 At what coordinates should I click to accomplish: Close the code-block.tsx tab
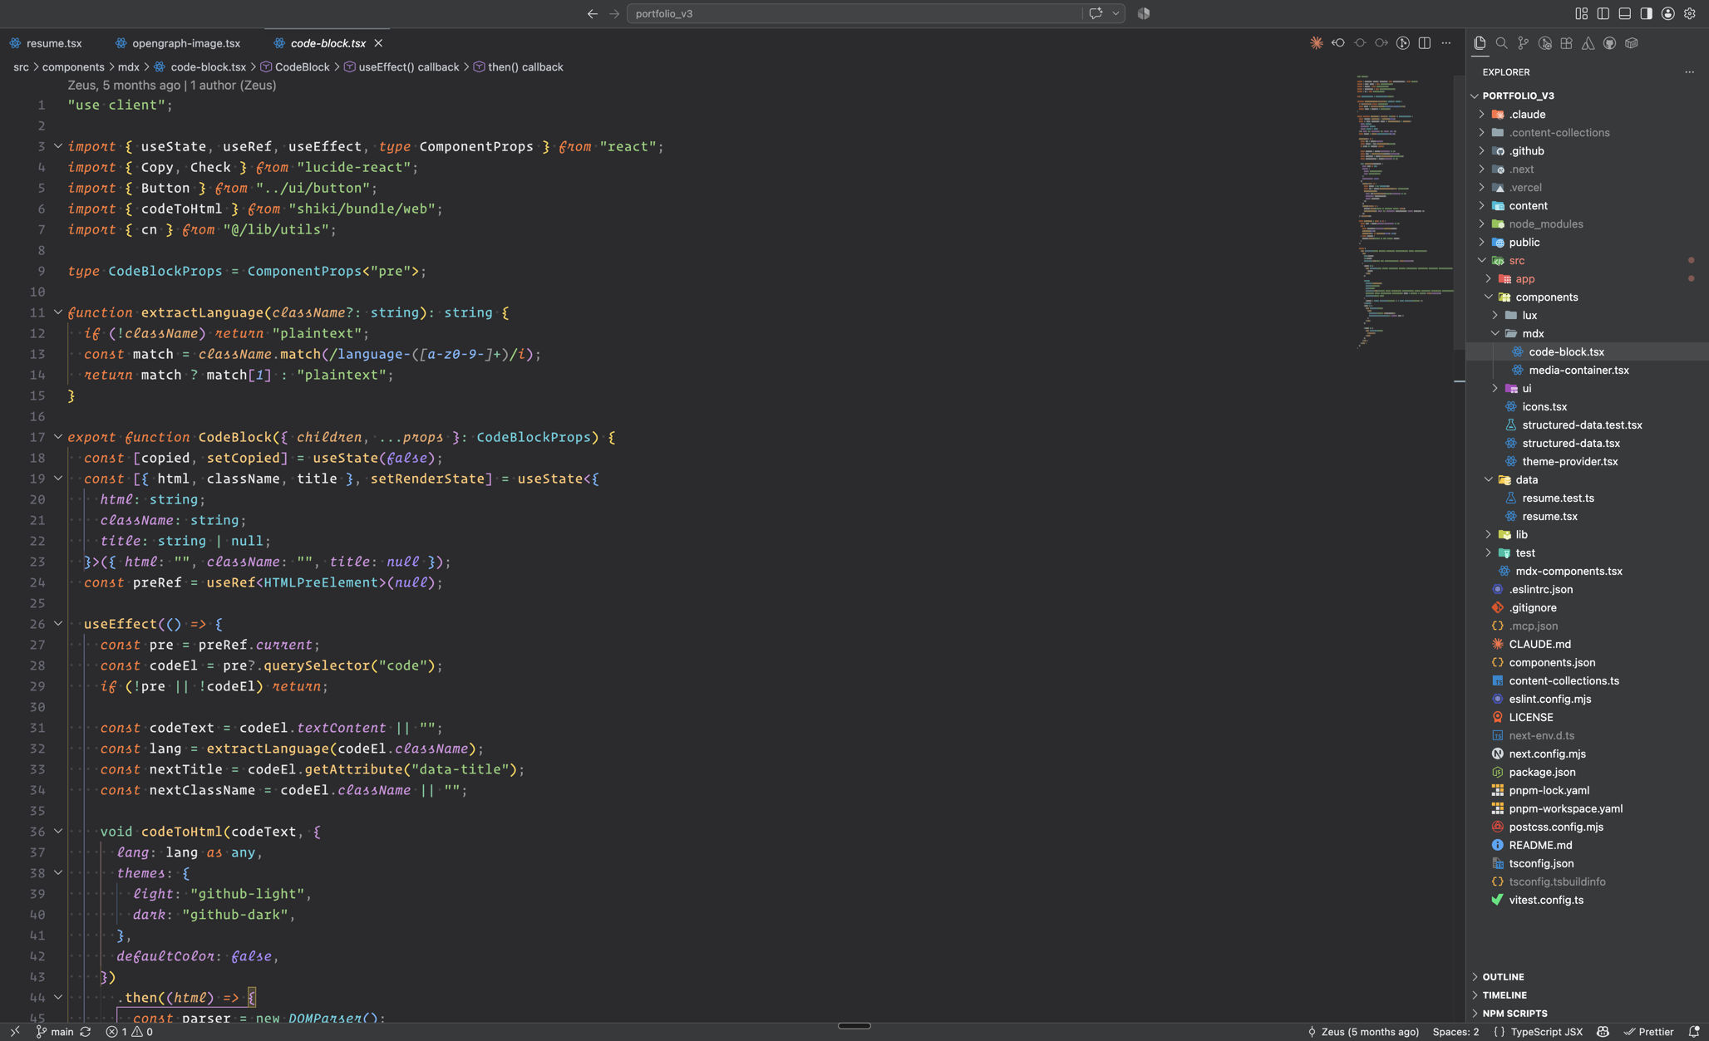pyautogui.click(x=378, y=43)
